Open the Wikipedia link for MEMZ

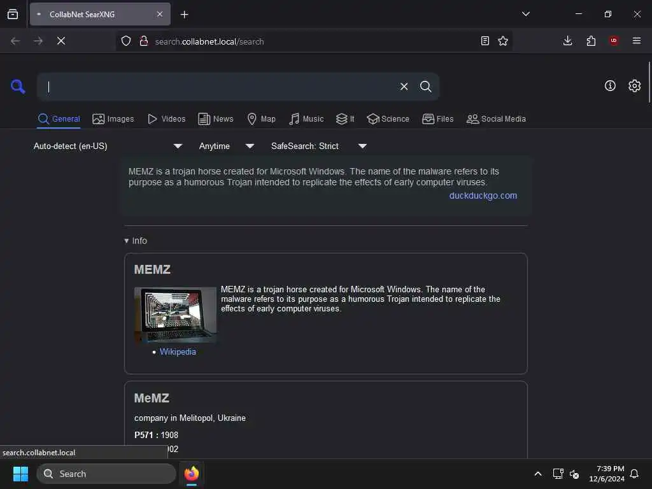(178, 351)
